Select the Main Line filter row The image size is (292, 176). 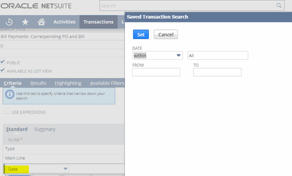(64, 158)
